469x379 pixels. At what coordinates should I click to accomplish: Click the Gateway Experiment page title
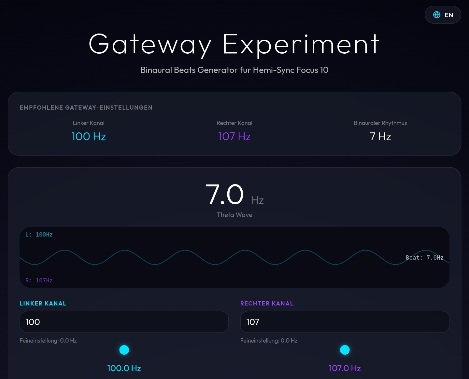click(234, 45)
